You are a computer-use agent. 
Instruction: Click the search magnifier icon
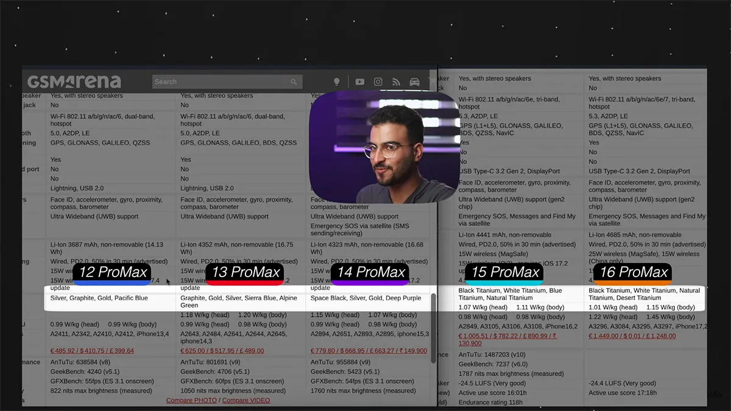[294, 82]
